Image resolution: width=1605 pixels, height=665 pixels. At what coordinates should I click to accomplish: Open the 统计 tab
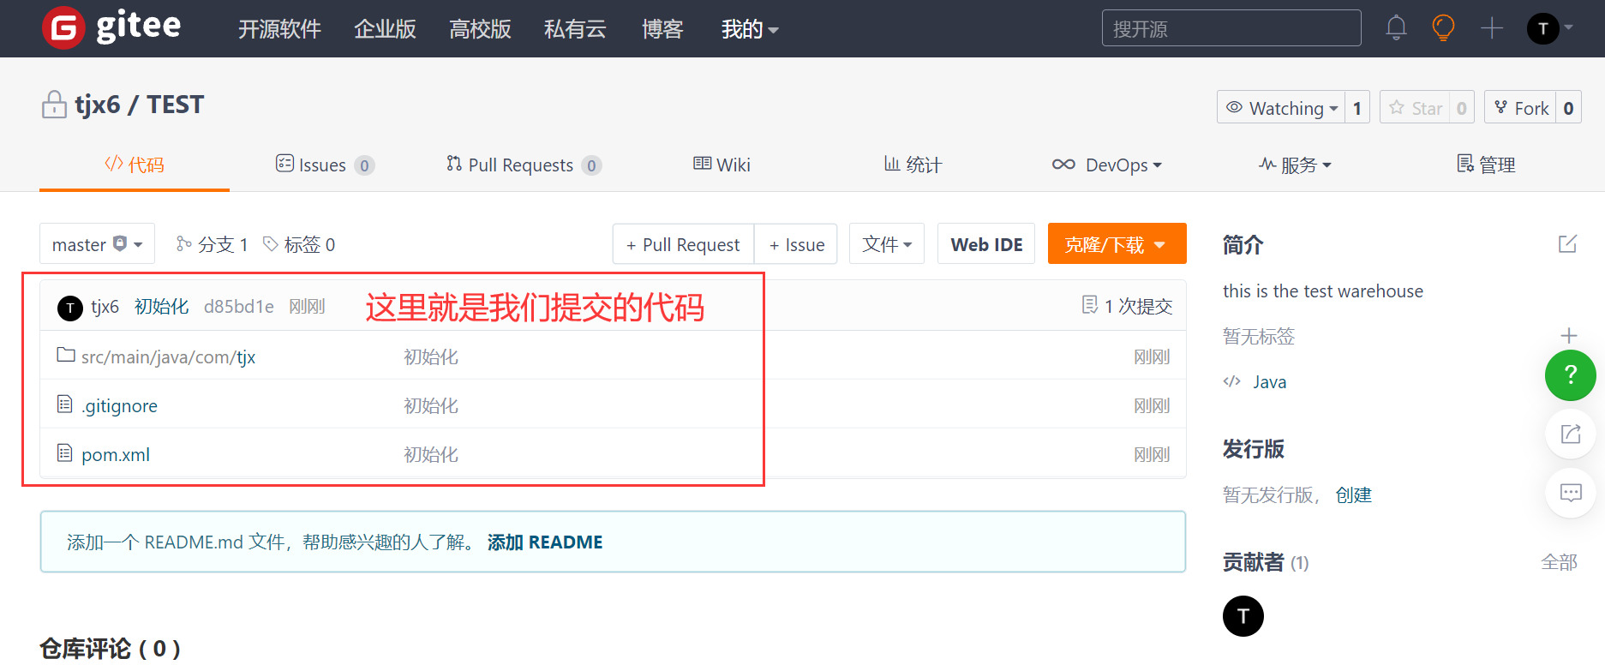(913, 165)
